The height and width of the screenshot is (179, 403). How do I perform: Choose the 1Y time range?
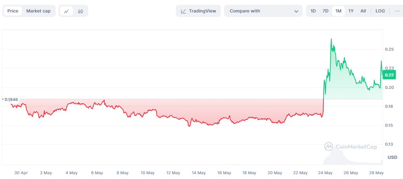[x=351, y=11]
